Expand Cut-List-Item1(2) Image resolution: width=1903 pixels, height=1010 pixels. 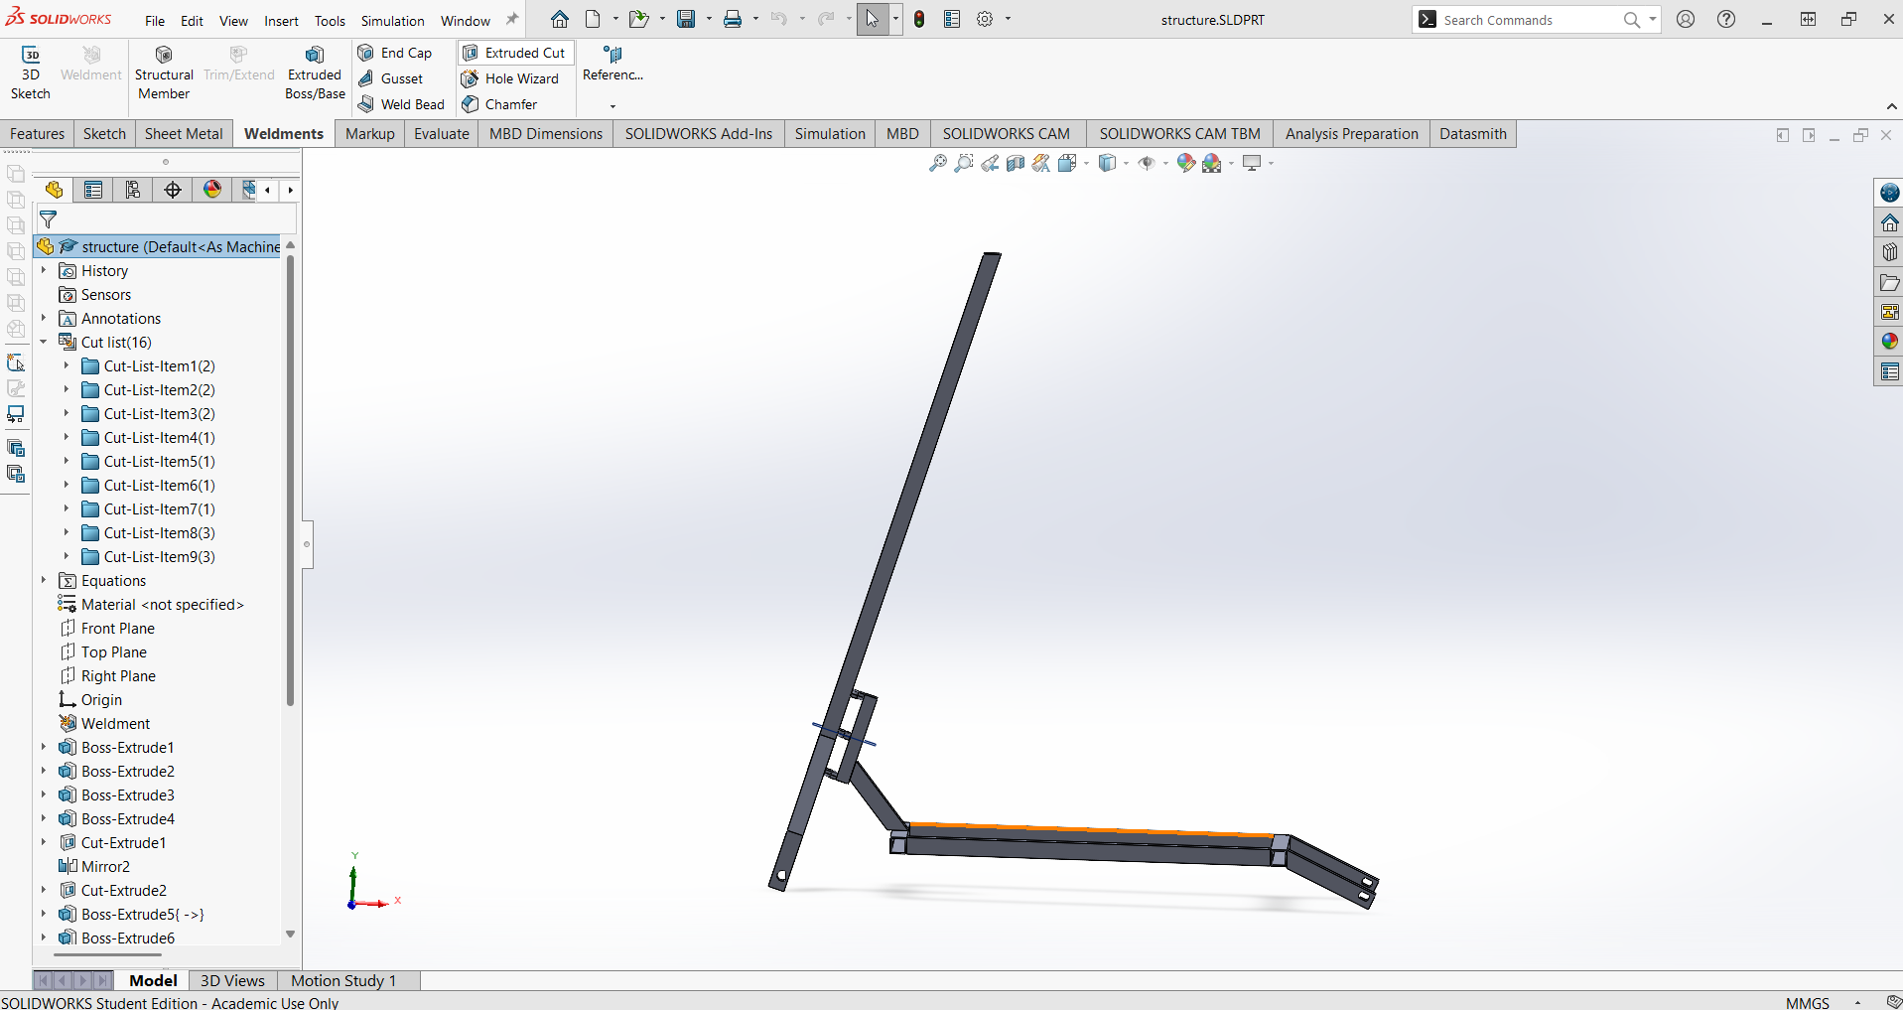pyautogui.click(x=67, y=366)
